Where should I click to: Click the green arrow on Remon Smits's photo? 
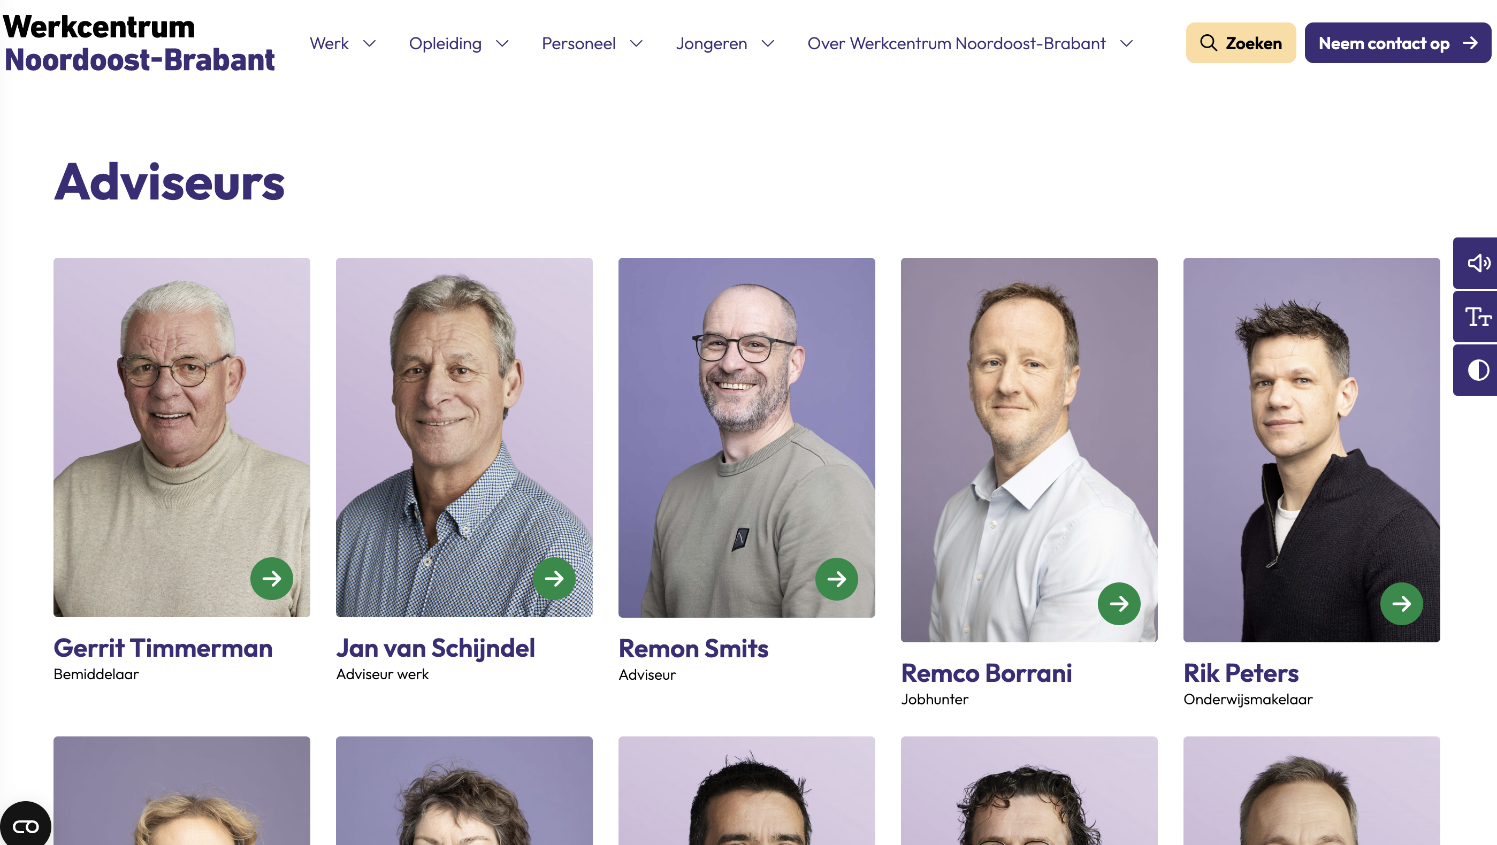(836, 579)
